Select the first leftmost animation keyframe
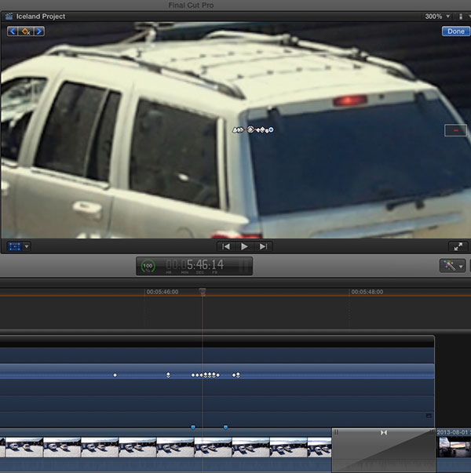The image size is (471, 473). [x=115, y=375]
